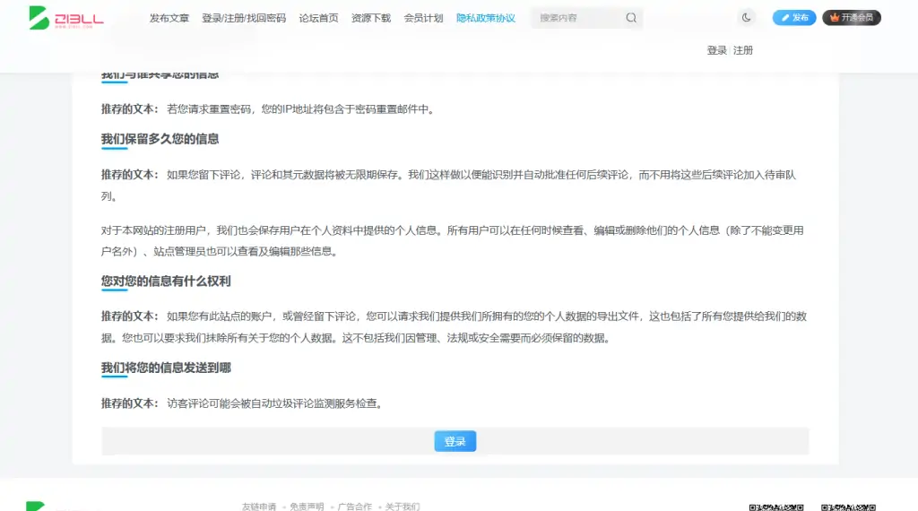
Task: Click heading 我们将您的信息发送到哪
Action: (x=166, y=368)
